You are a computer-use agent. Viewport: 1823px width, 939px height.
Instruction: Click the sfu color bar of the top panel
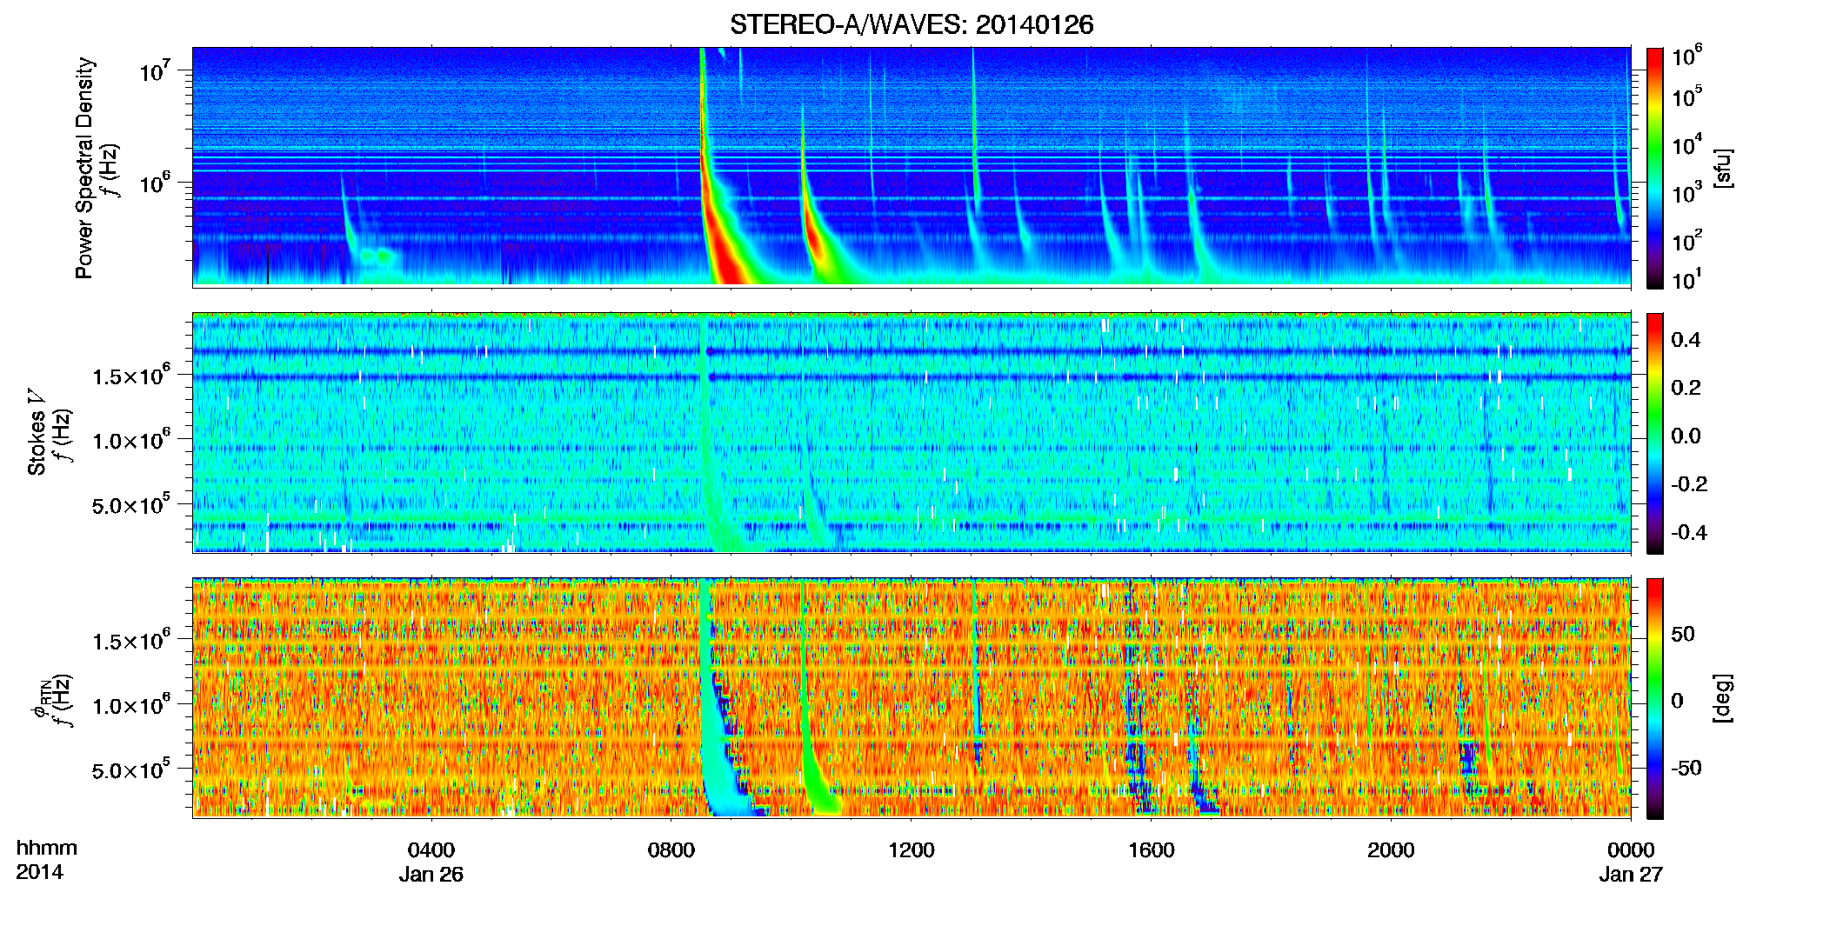(1655, 168)
